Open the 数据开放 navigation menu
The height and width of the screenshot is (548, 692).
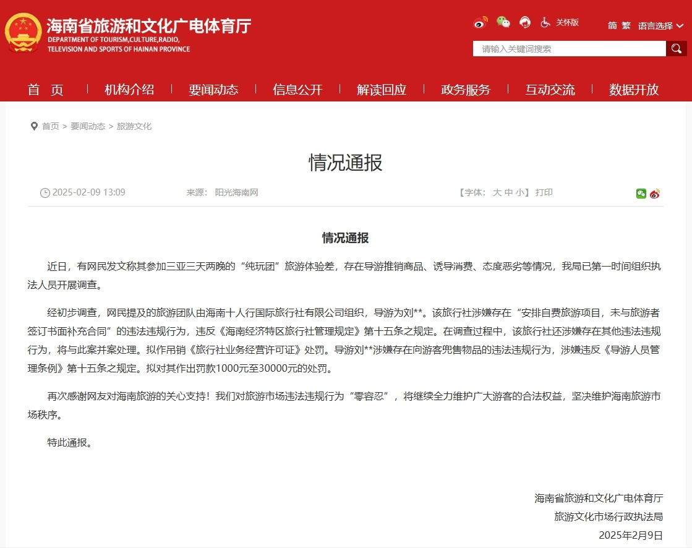(634, 90)
